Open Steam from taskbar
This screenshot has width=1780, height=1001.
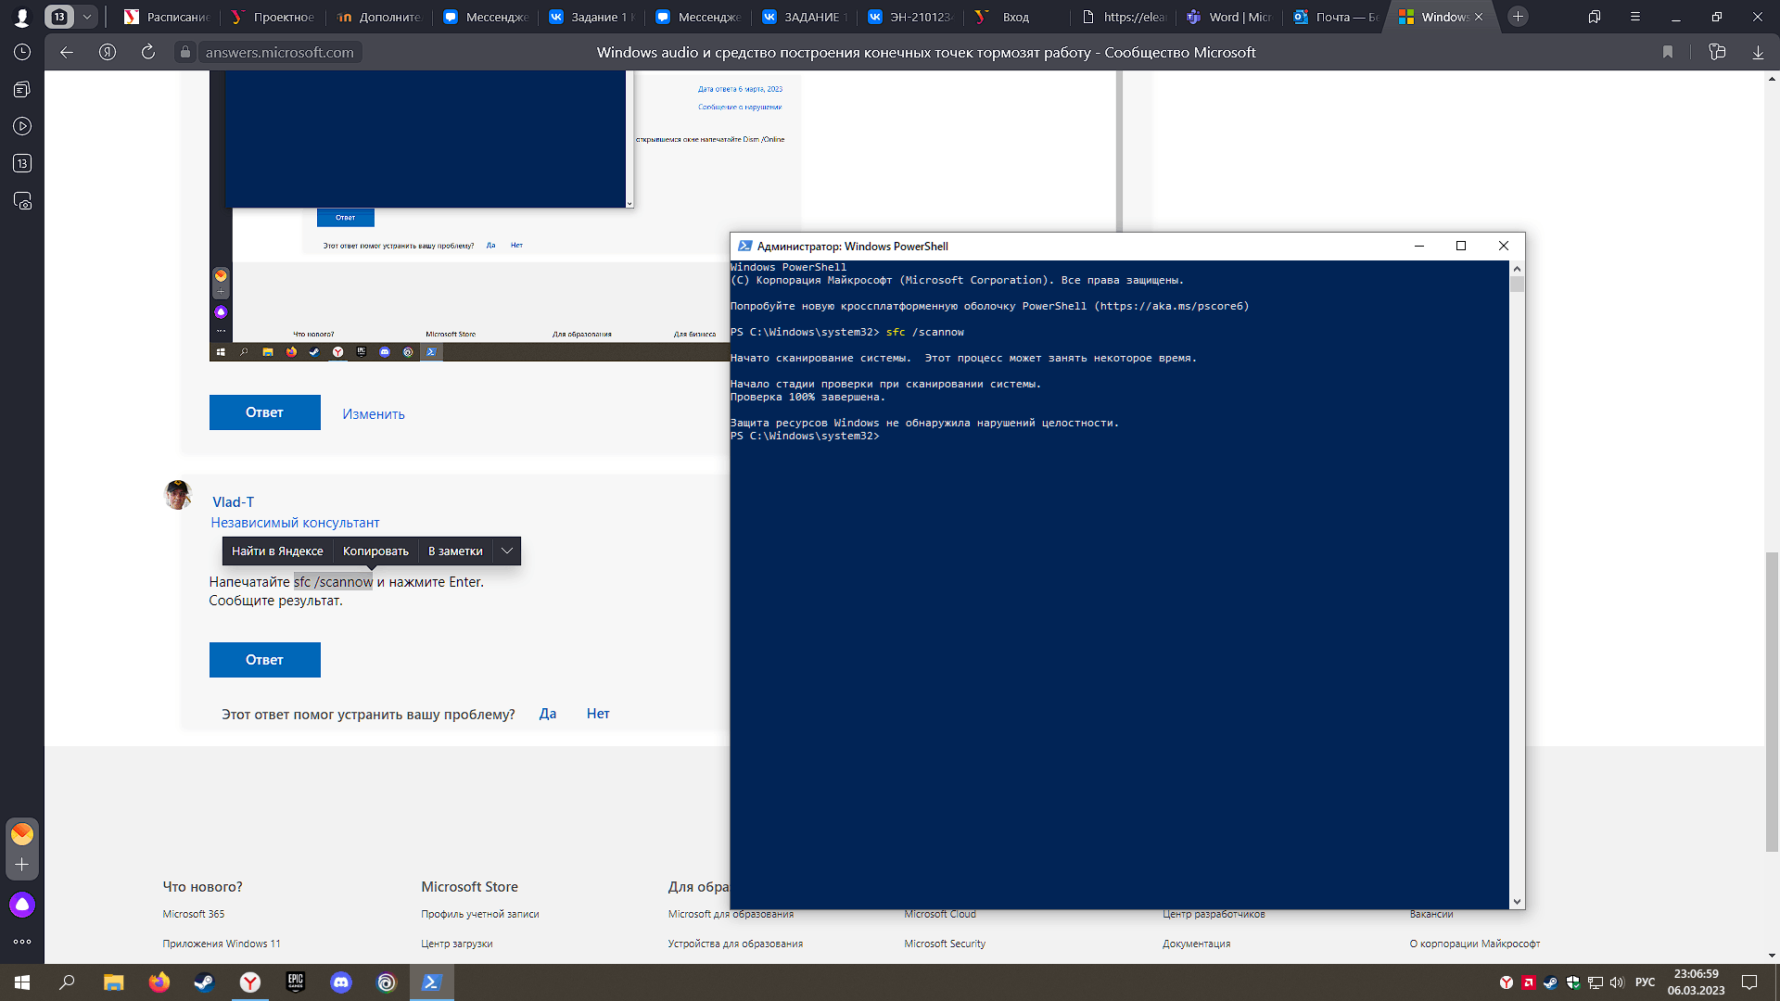click(204, 982)
